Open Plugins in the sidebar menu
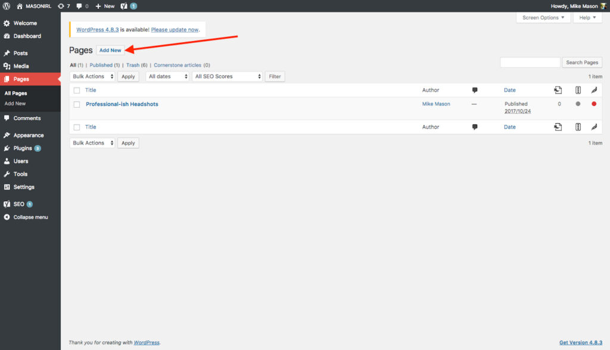This screenshot has width=610, height=350. point(23,148)
